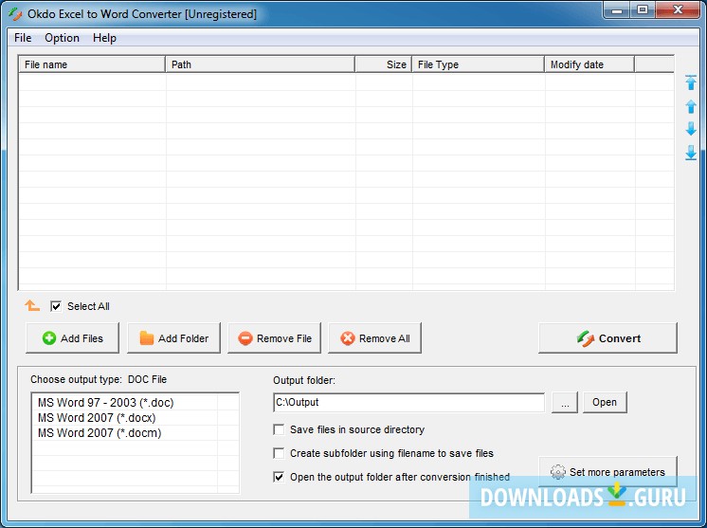Minimize the converter window
The width and height of the screenshot is (707, 528).
617,9
